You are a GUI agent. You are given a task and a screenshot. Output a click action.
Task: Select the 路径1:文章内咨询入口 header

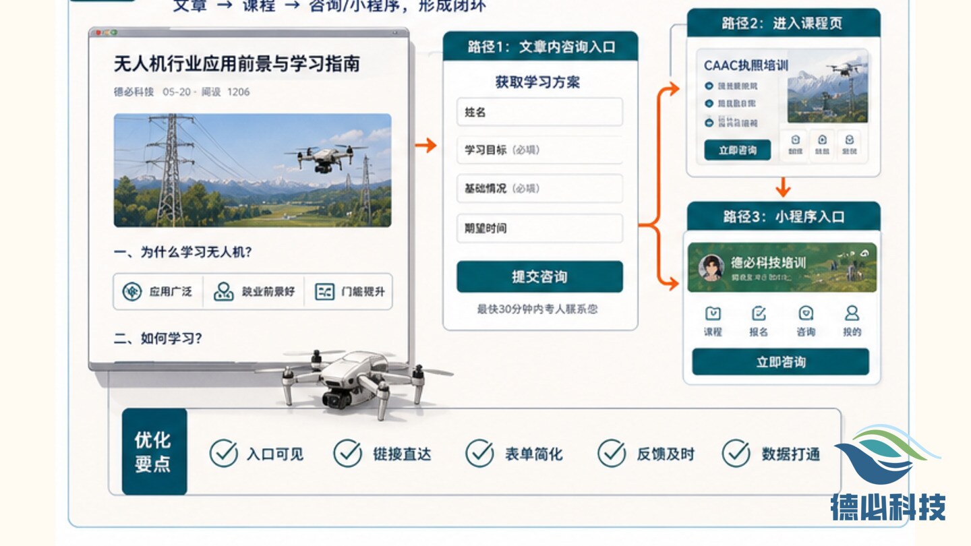click(x=540, y=47)
